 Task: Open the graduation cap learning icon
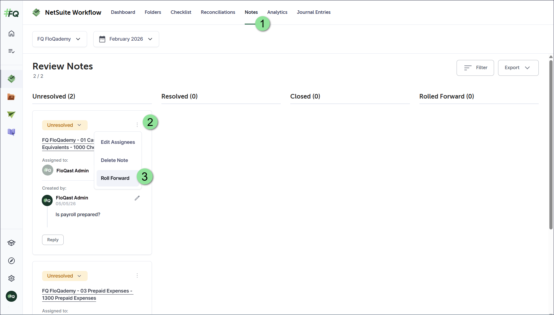click(11, 243)
